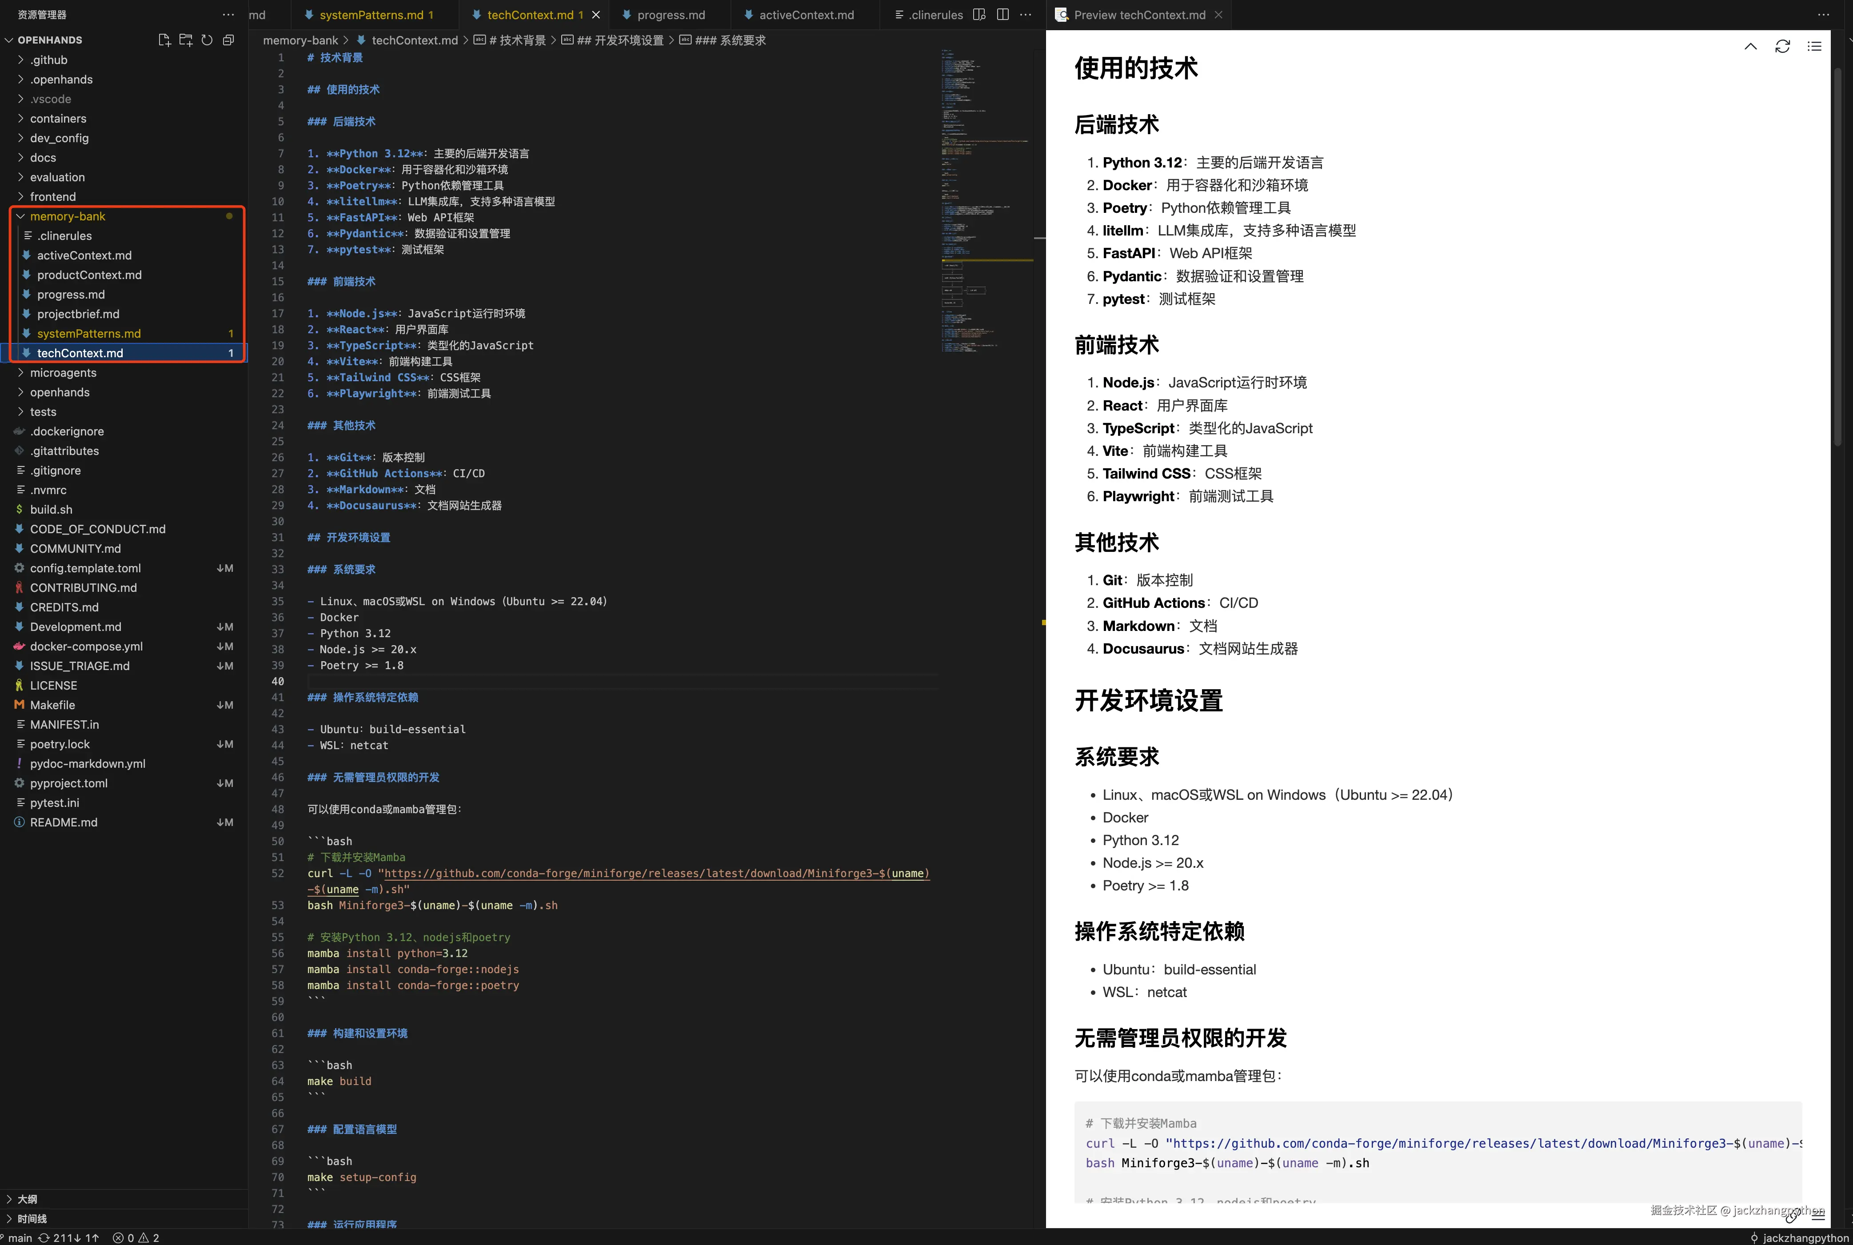
Task: Click the editor minimap code overview
Action: click(984, 199)
